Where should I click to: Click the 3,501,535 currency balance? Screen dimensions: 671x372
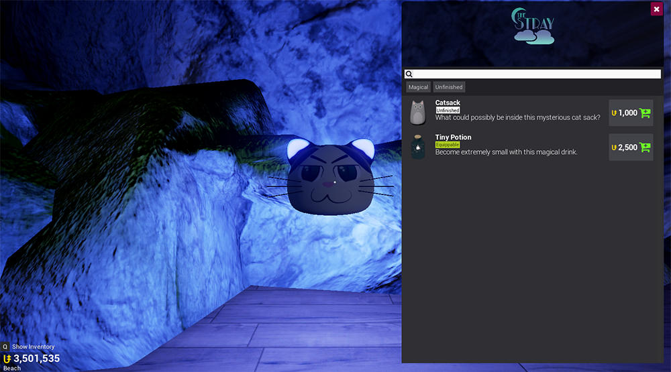[36, 359]
